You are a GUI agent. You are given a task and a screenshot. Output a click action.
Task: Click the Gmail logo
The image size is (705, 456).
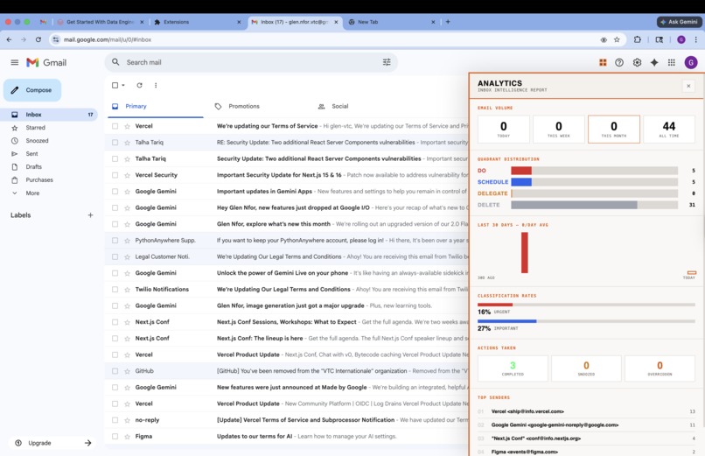pyautogui.click(x=46, y=62)
